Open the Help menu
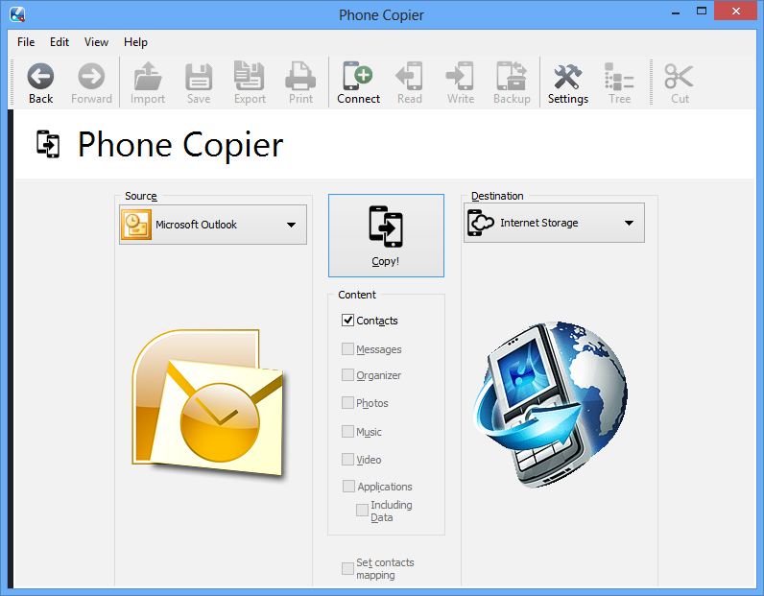Viewport: 764px width, 596px height. (x=135, y=42)
